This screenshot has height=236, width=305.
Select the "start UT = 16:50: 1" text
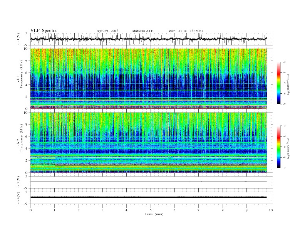tap(186, 31)
